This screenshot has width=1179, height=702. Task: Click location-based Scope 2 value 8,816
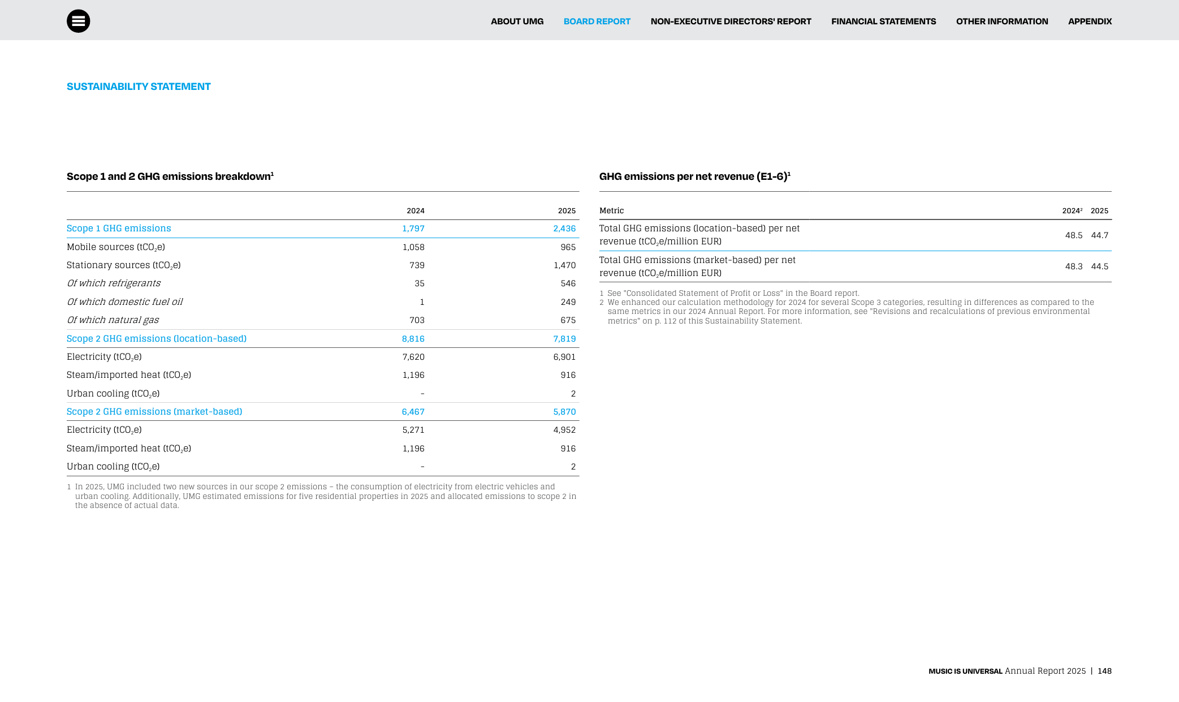[x=413, y=339]
